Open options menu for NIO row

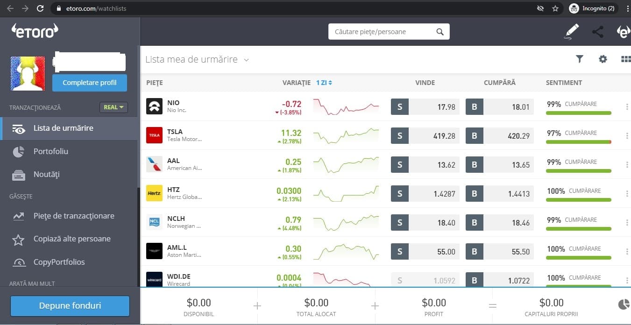pyautogui.click(x=627, y=107)
